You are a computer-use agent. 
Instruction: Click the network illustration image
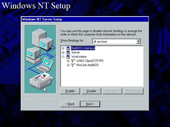(x=40, y=59)
